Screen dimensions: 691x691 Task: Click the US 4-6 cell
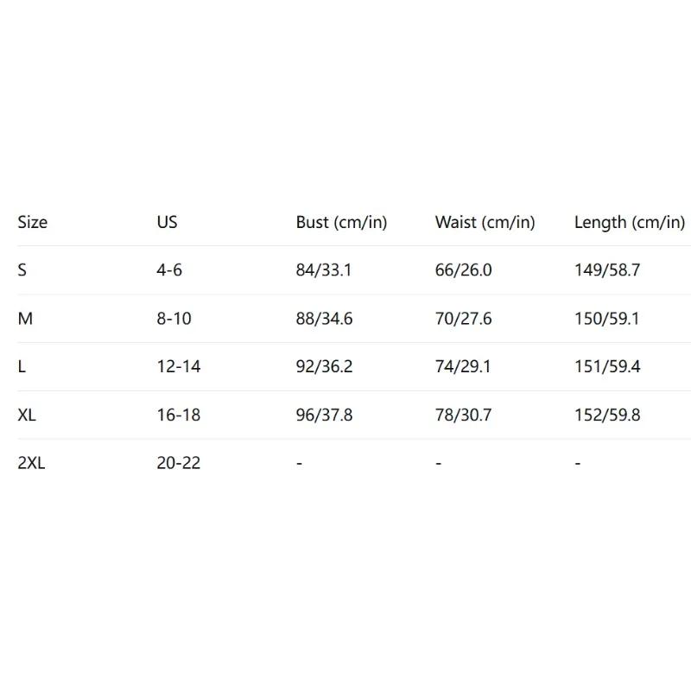point(169,270)
